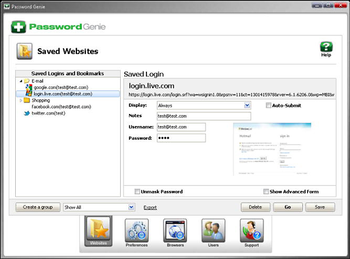Check the Unmask Password box
Screen dimensions: 350x259
[137, 191]
